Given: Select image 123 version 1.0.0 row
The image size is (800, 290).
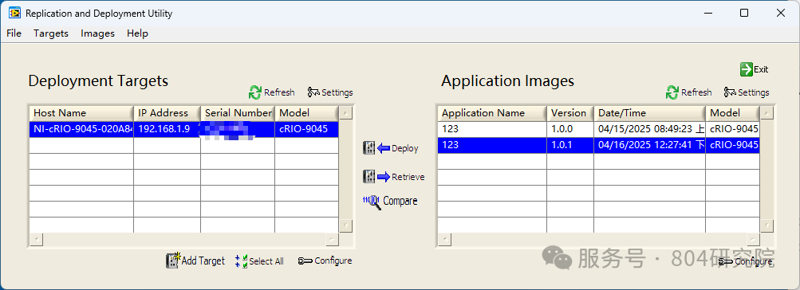Looking at the screenshot, I should (x=599, y=129).
